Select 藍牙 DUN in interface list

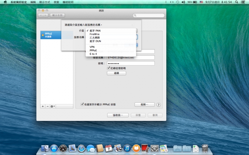click(111, 41)
